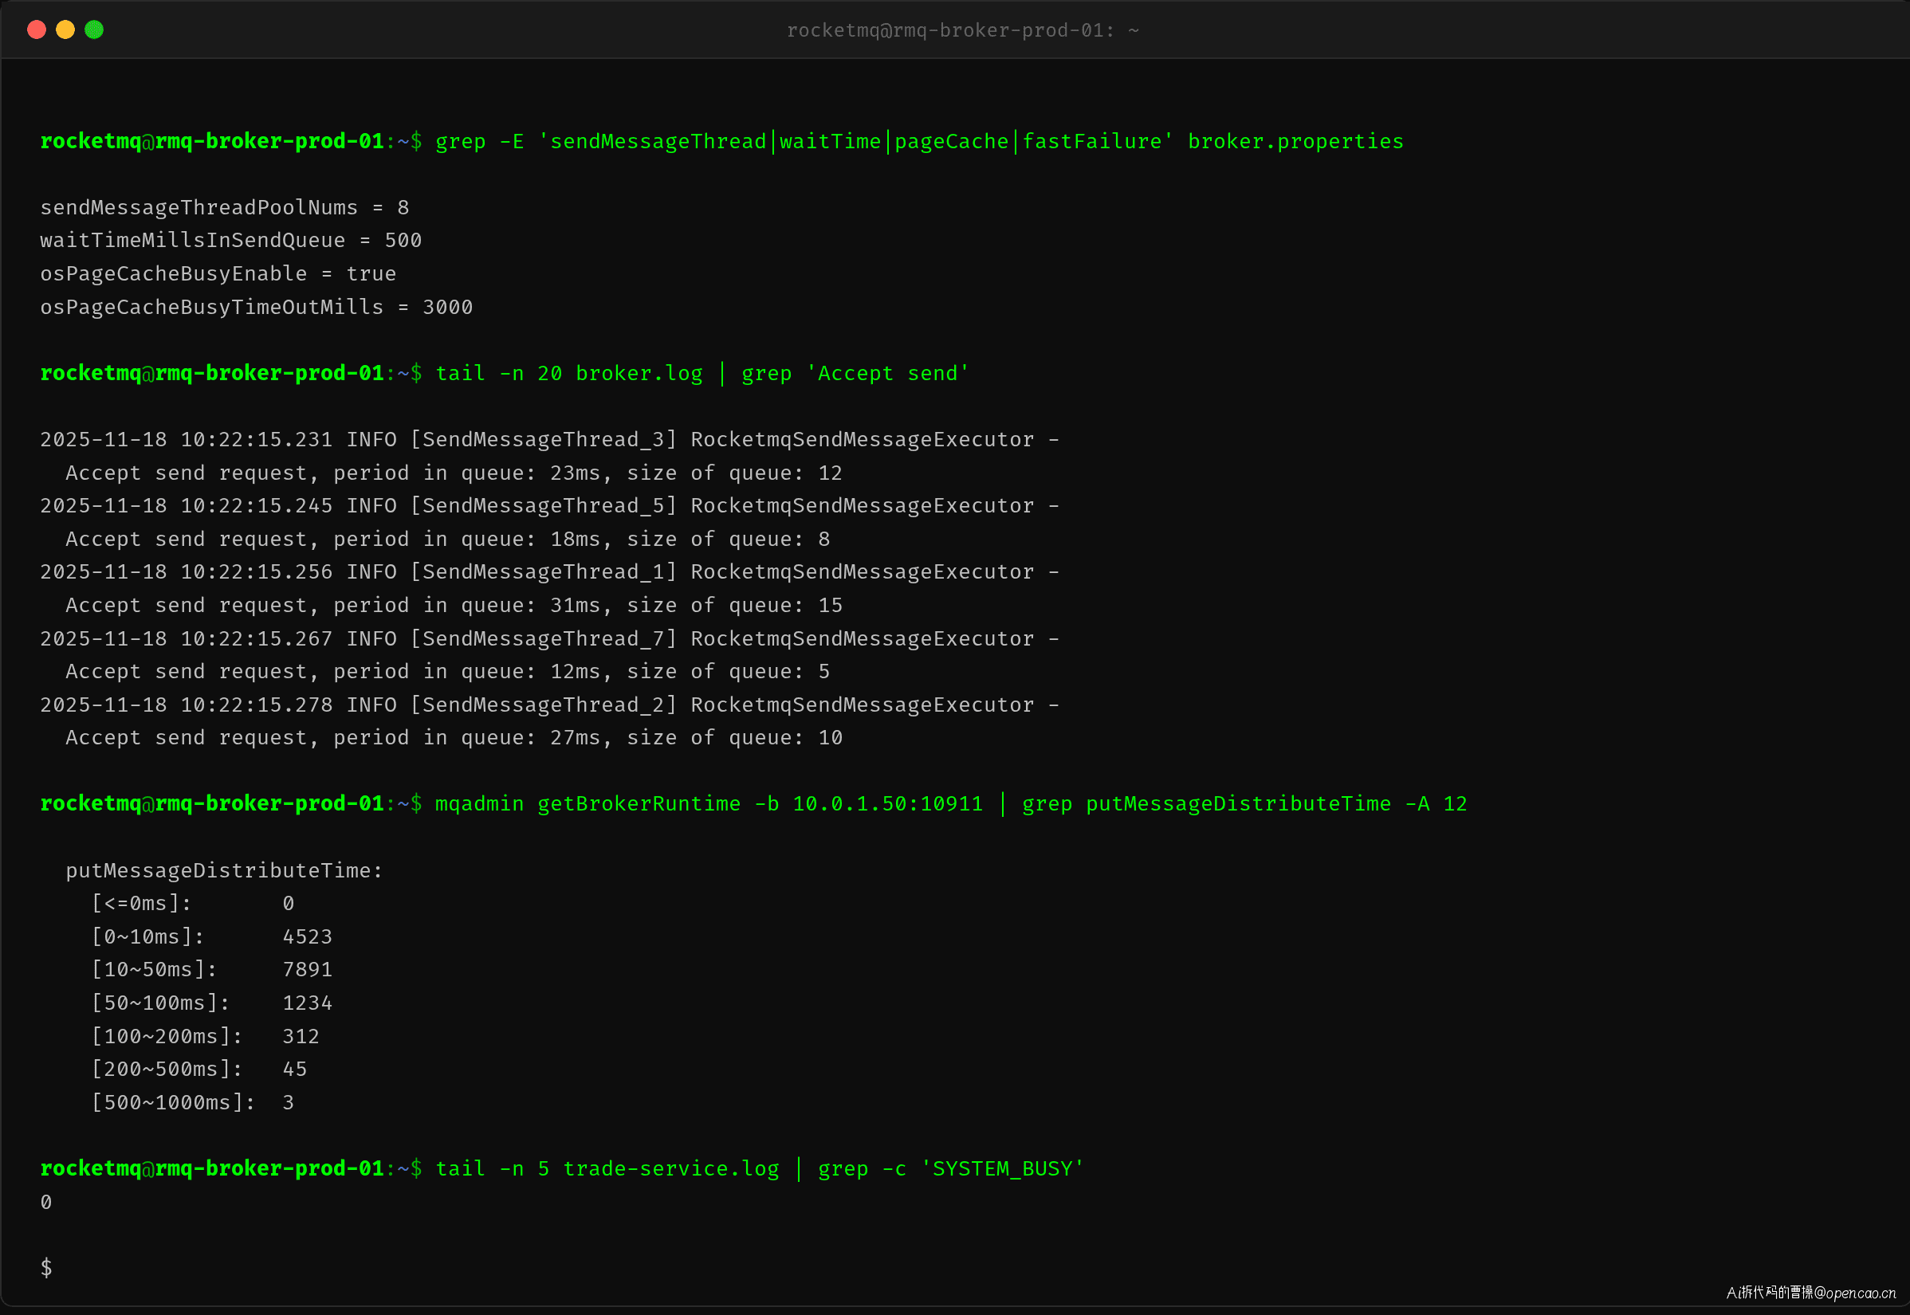Select the [50~100ms] 1234 row

click(212, 1003)
